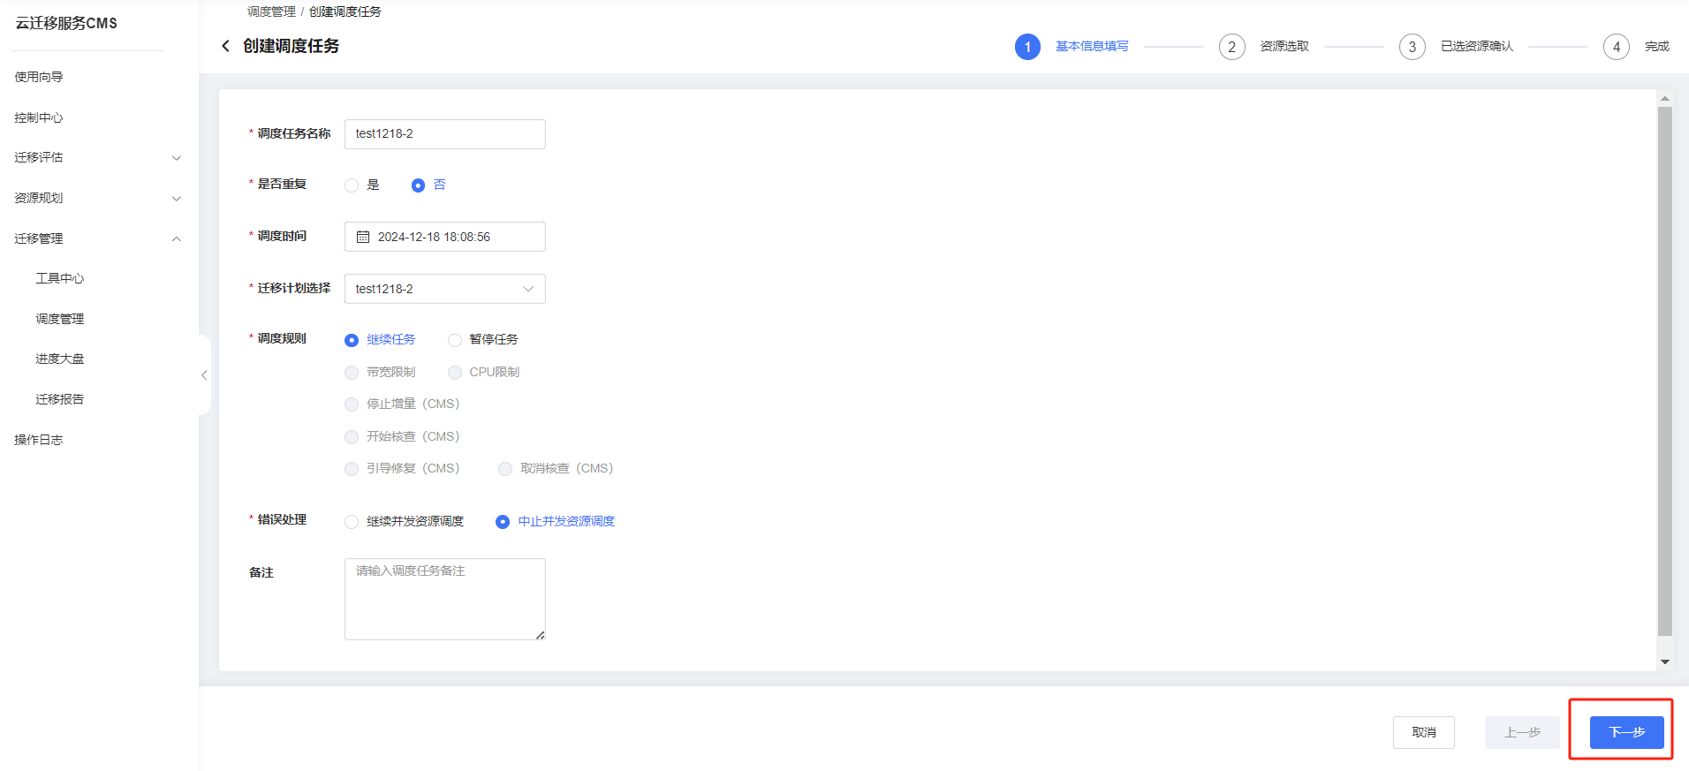Open 使用向导 in sidebar
1689x771 pixels.
point(39,77)
